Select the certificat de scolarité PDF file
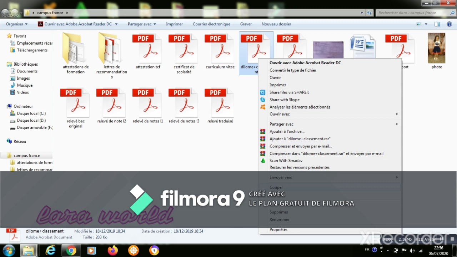This screenshot has width=457, height=257. [184, 54]
